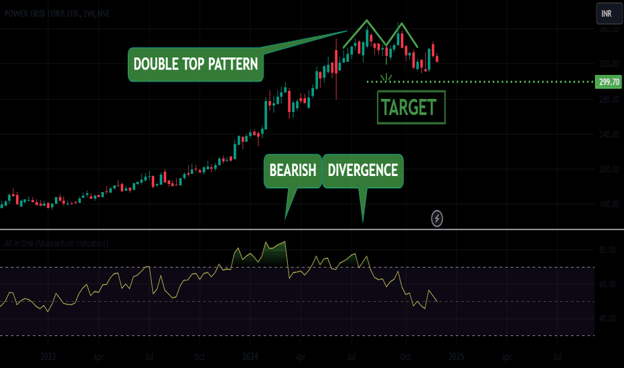The width and height of the screenshot is (624, 368).
Task: Click the 160.00 price axis label
Action: (x=609, y=204)
